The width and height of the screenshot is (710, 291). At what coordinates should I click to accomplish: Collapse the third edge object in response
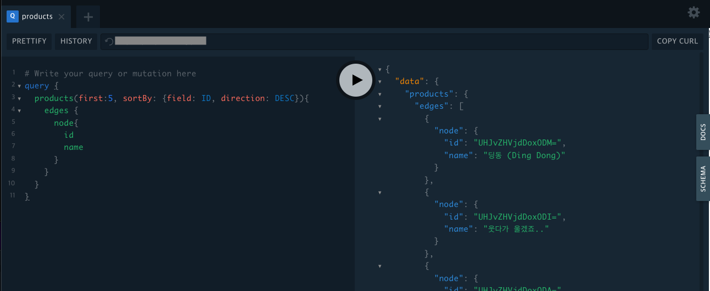(379, 266)
